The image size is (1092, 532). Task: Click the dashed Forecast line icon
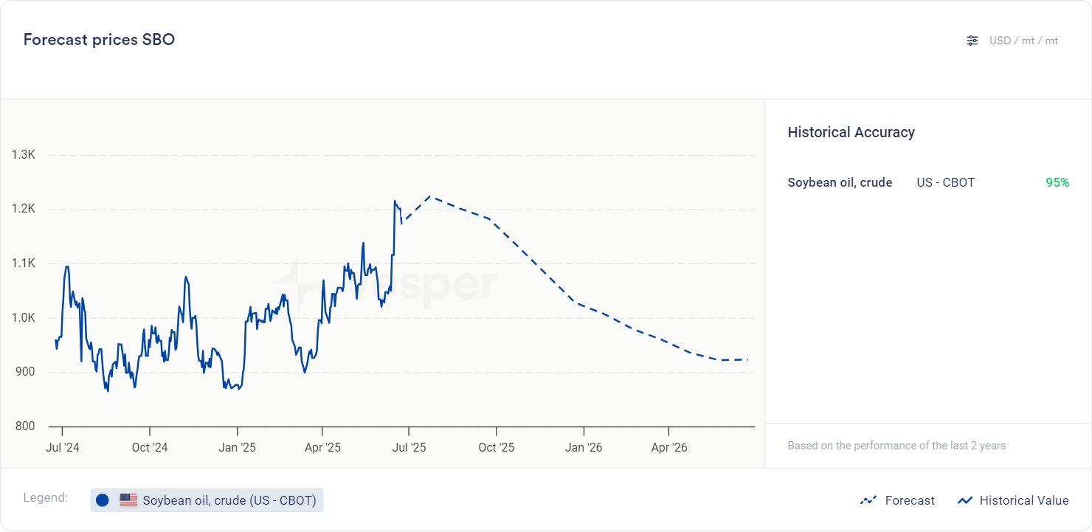[x=868, y=500]
